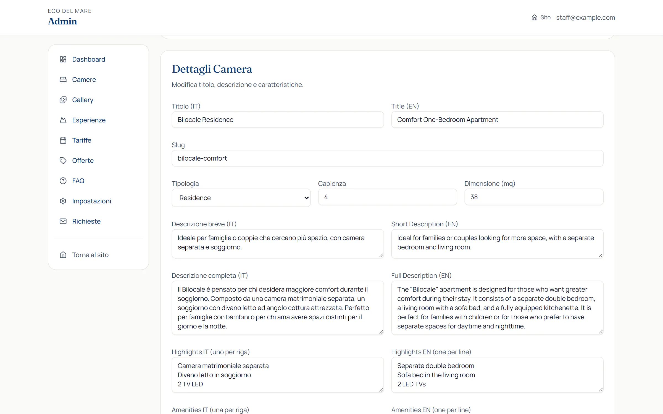Click into the Slug field
This screenshot has width=663, height=414.
387,158
